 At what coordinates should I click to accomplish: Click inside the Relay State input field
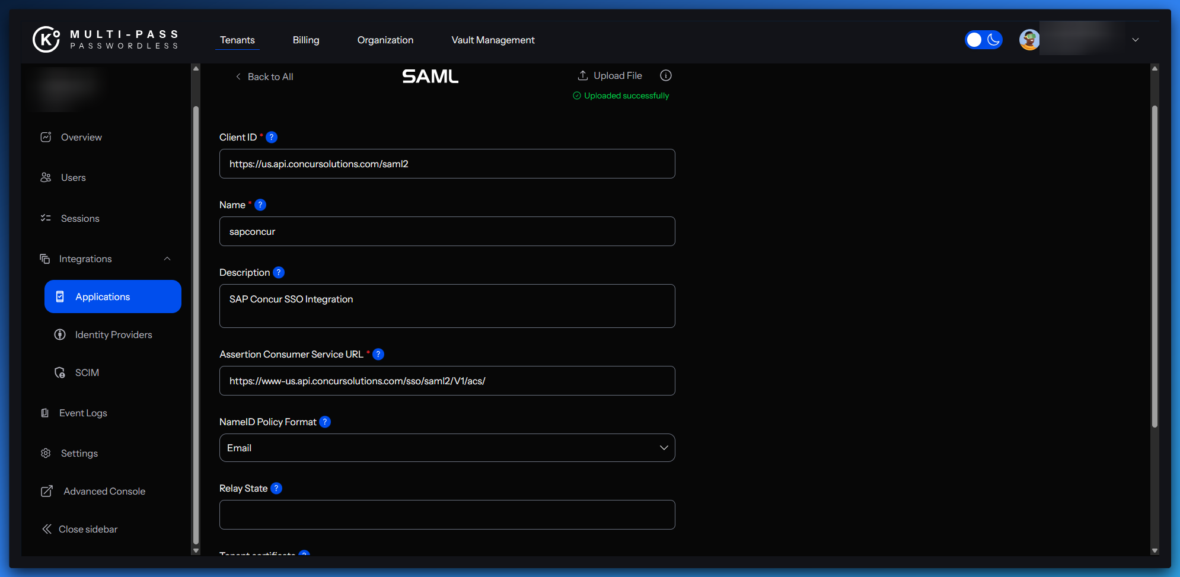coord(447,515)
